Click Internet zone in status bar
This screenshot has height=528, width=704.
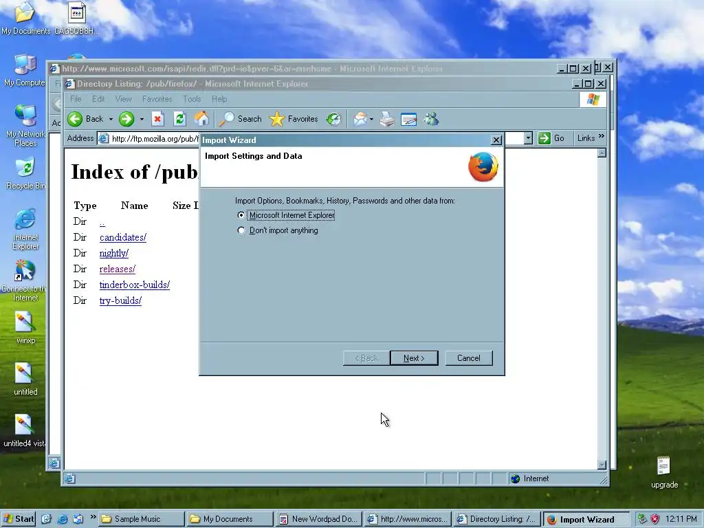[530, 478]
